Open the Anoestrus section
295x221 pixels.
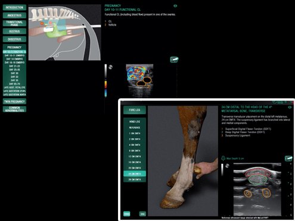click(14, 15)
